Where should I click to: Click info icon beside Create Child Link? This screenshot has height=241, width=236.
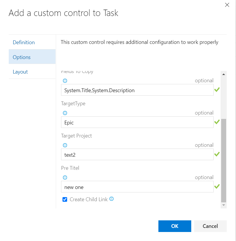pyautogui.click(x=111, y=199)
